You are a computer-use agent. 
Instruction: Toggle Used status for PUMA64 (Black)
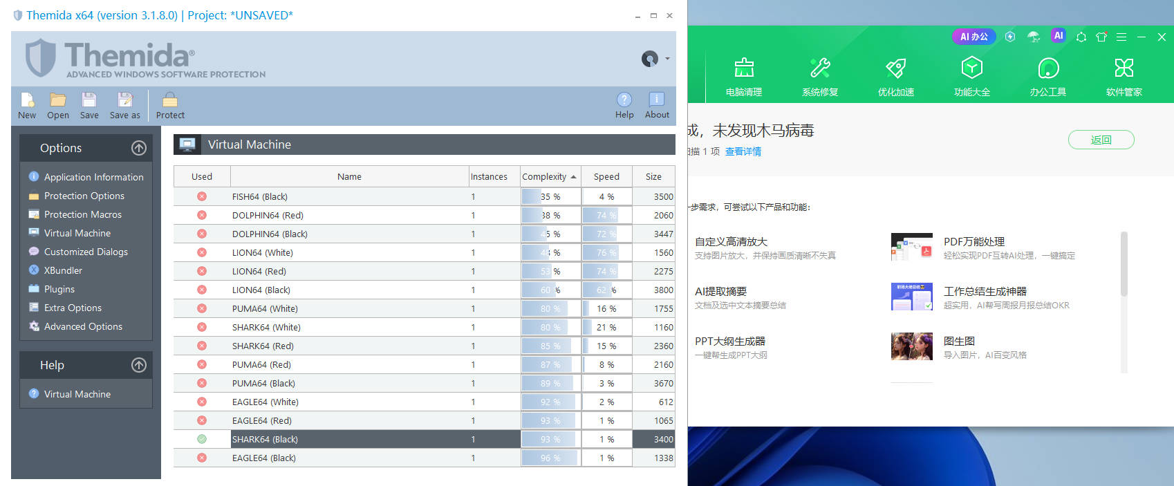click(x=202, y=383)
